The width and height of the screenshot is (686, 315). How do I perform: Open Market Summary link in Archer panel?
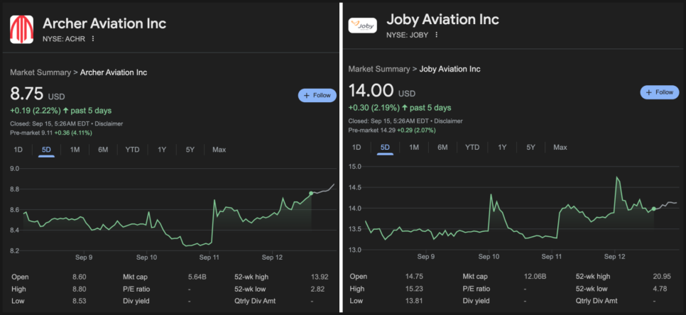coord(40,72)
